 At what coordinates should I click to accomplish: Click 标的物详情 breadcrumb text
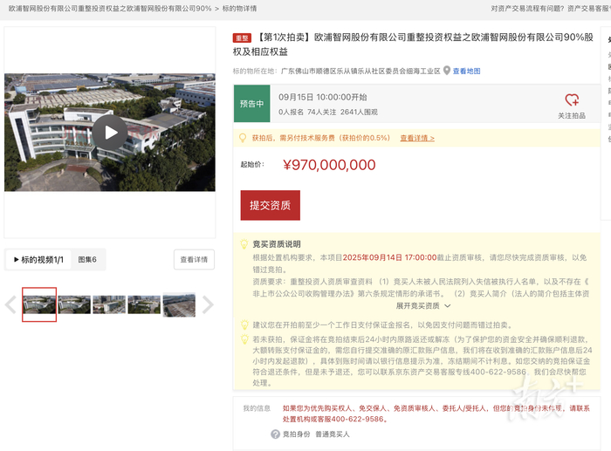[240, 9]
